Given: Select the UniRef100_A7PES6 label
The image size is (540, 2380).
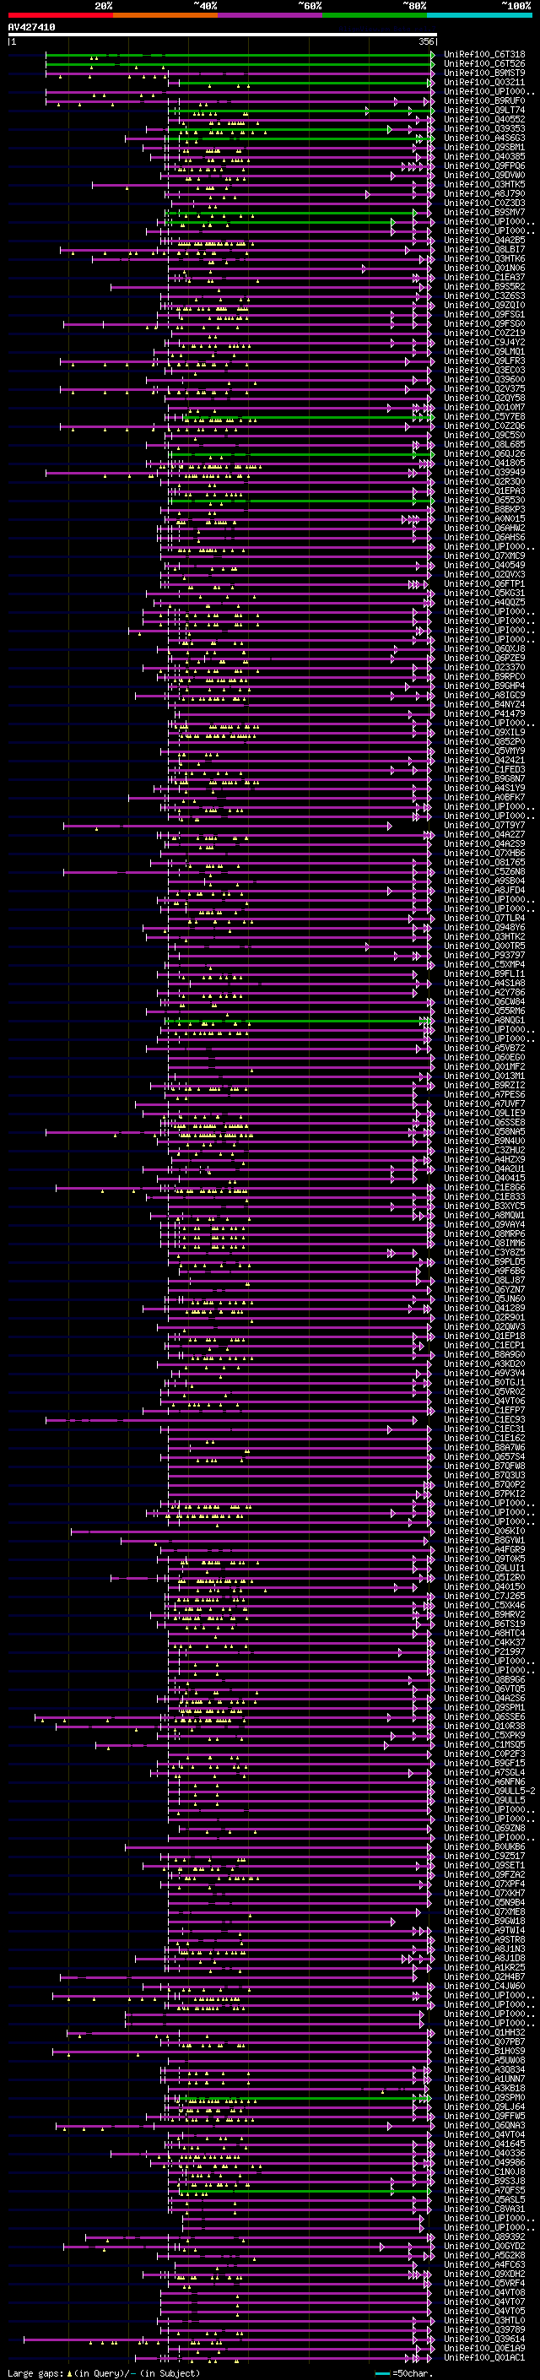Looking at the screenshot, I should coord(484,1094).
